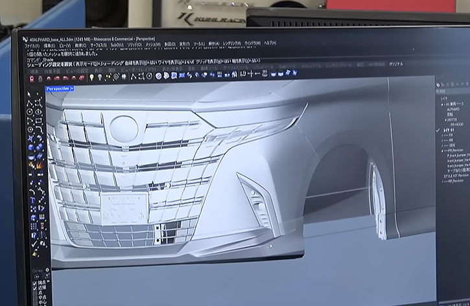Screen dimensions: 470x306
Task: Click the delete X icon in layer panel
Action: [x=447, y=85]
